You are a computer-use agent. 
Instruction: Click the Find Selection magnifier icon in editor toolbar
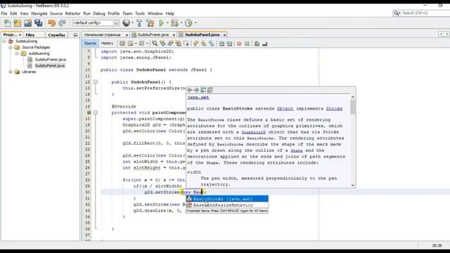pyautogui.click(x=155, y=44)
